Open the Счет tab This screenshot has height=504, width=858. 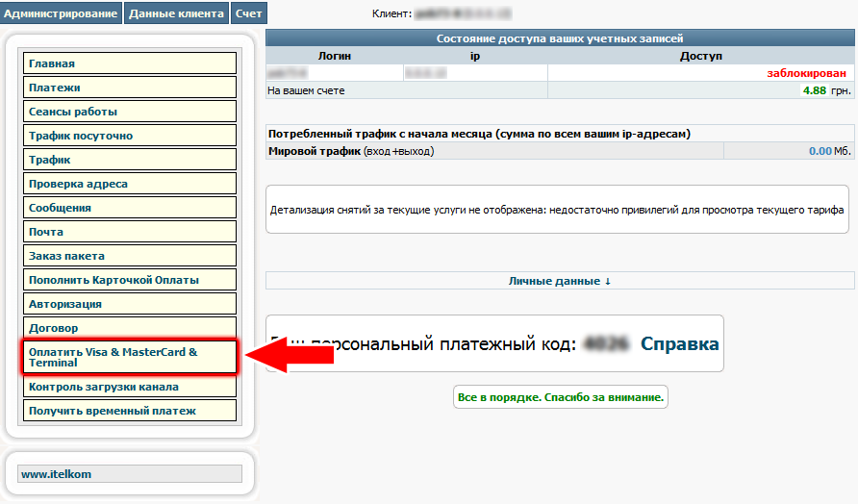click(249, 13)
